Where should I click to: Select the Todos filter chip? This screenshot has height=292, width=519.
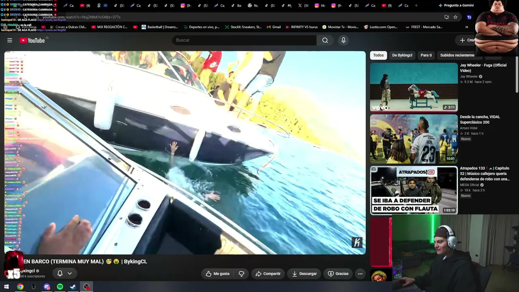[x=378, y=55]
